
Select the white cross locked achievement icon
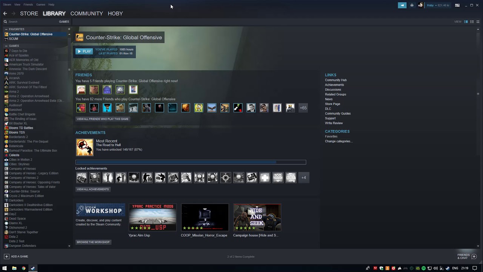265,178
